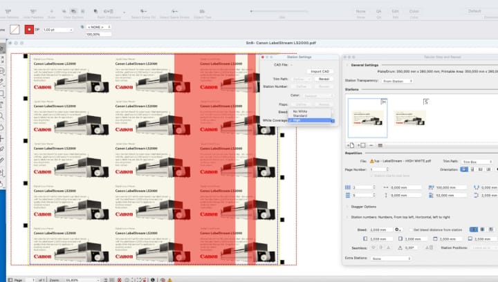Select the first station thumbnail marked H
Viewport: 498px width, 282px height.
(x=367, y=118)
